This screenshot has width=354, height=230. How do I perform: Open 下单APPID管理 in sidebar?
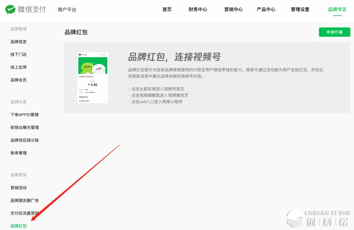tap(25, 115)
